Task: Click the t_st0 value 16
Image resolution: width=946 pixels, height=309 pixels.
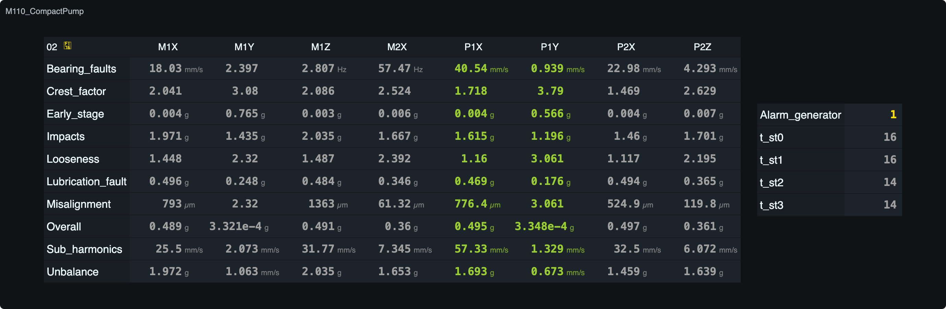Action: [890, 137]
